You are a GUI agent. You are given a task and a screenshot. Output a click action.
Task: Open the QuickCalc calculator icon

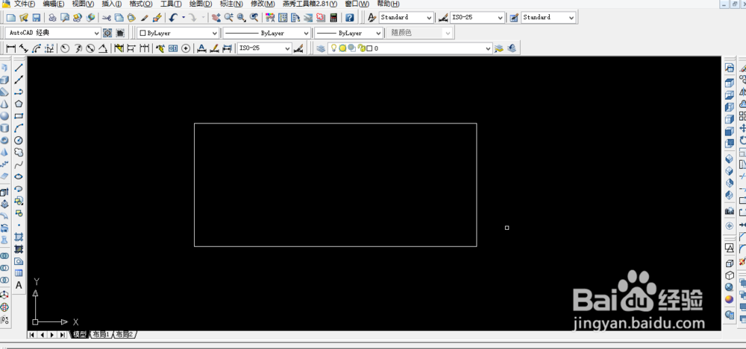click(x=333, y=18)
